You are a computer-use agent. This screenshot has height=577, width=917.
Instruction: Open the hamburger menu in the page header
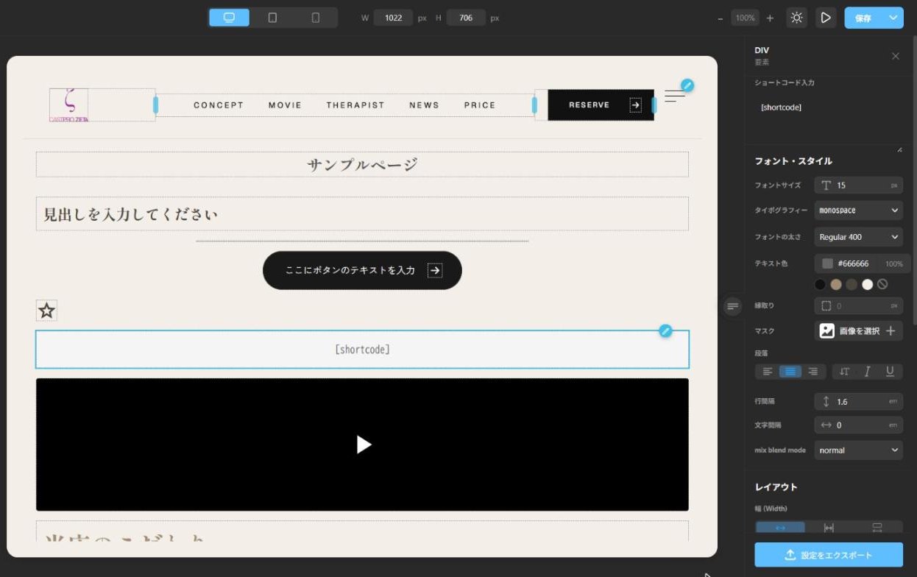(674, 96)
